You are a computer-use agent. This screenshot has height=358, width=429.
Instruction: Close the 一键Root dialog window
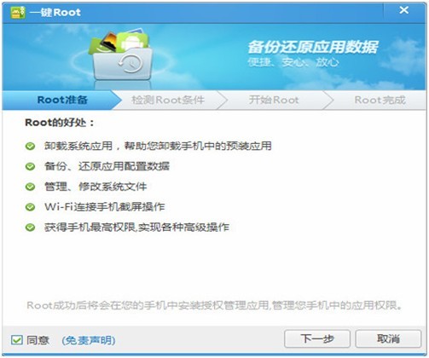tap(404, 10)
